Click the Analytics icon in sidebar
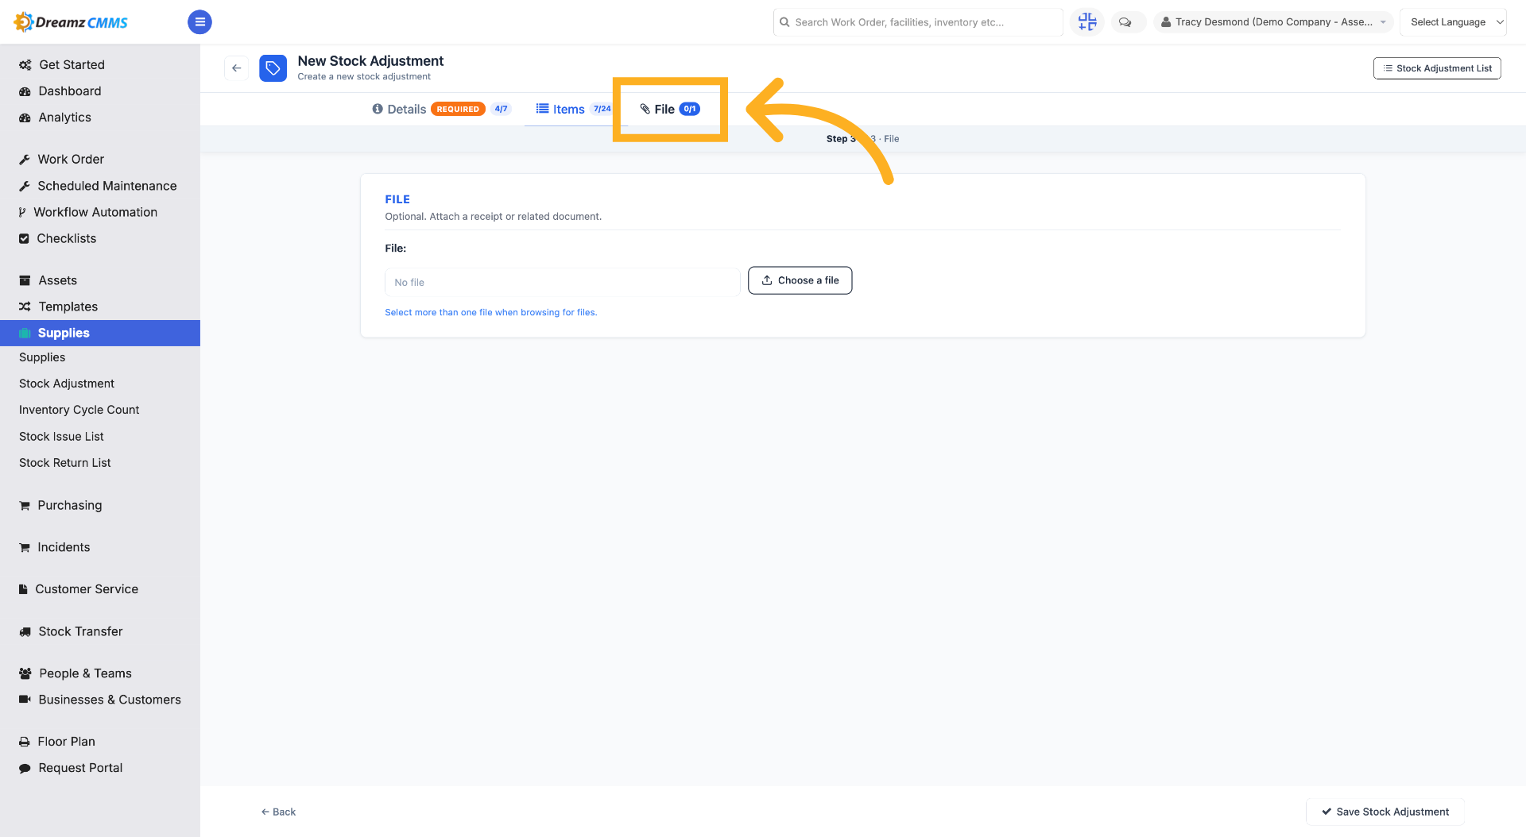The image size is (1526, 837). (x=25, y=118)
